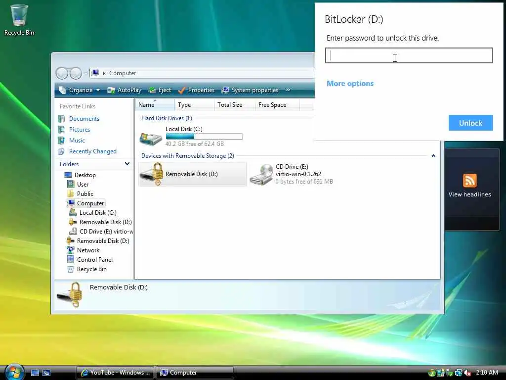506x380 pixels.
Task: Collapse the Folders pane chevron
Action: coord(127,164)
